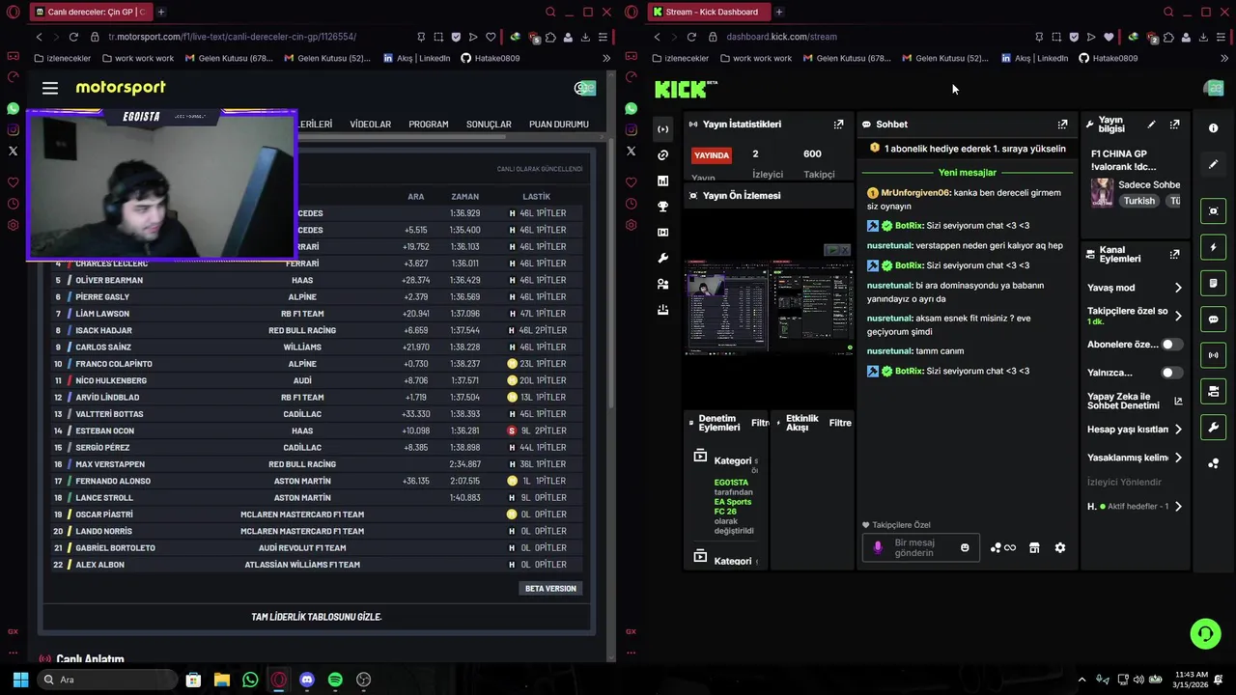The width and height of the screenshot is (1236, 695).
Task: Open the bookmarks overflow chevron in the Kick window
Action: (1224, 58)
